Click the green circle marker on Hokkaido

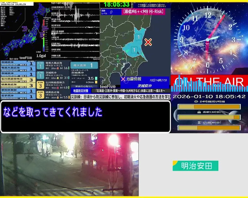click(x=48, y=11)
